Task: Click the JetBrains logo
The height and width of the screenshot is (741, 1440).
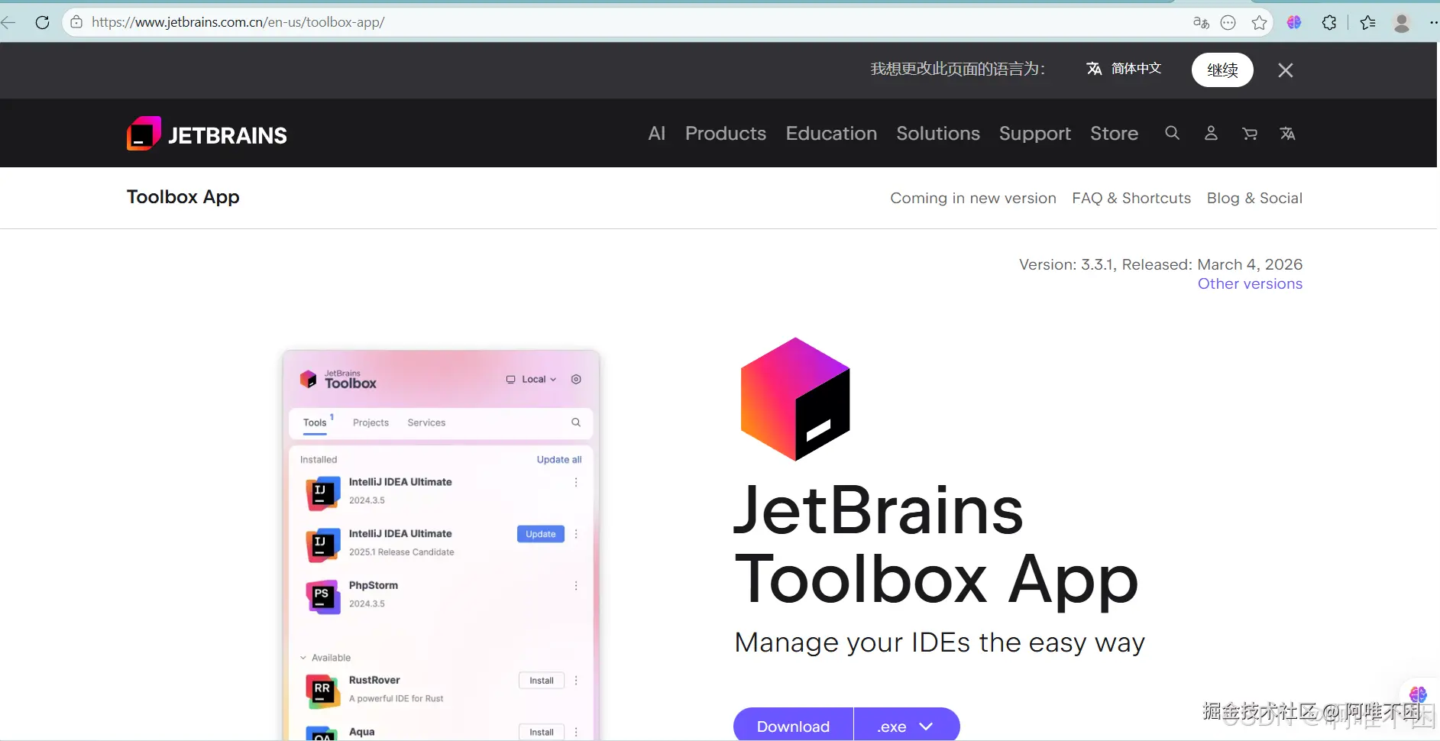Action: (207, 134)
